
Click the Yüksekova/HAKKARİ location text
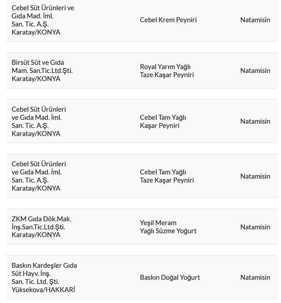point(43,290)
